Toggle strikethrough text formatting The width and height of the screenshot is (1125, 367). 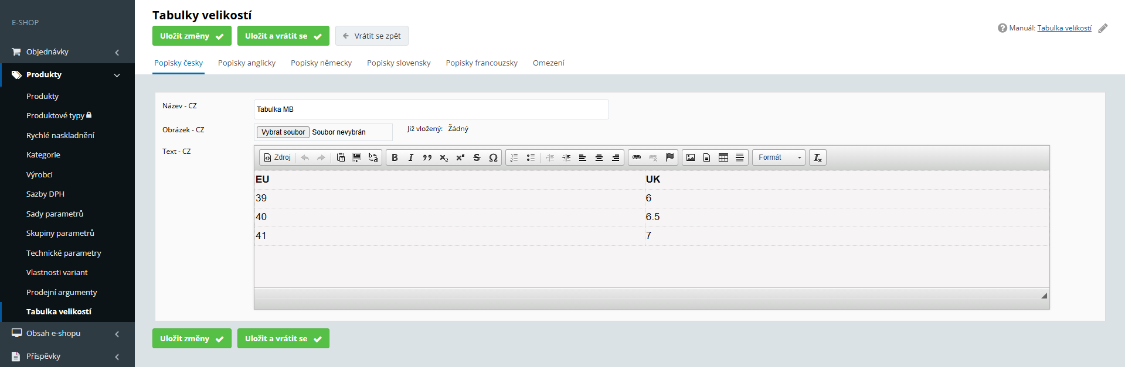click(x=477, y=157)
